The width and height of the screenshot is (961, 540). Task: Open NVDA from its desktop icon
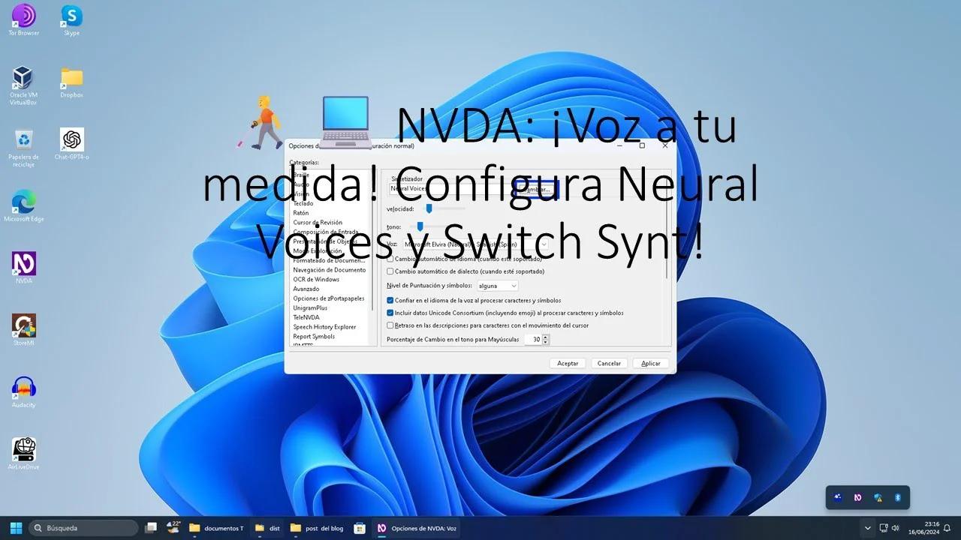[x=23, y=264]
